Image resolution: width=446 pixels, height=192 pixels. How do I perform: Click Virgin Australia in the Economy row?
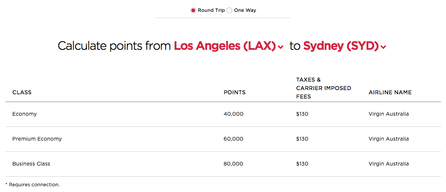pyautogui.click(x=388, y=114)
